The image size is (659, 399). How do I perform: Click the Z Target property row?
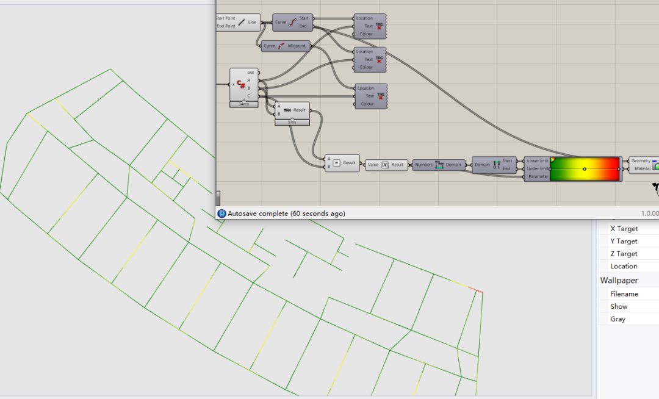(x=628, y=254)
